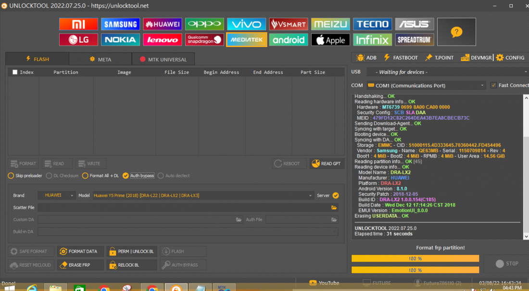Switch to the META tab
The width and height of the screenshot is (529, 291).
100,59
